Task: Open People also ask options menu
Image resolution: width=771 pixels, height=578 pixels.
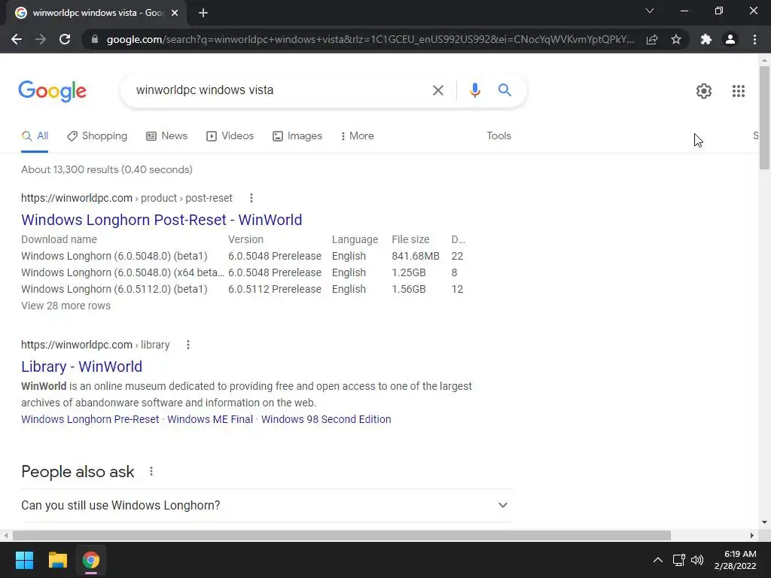Action: click(151, 471)
